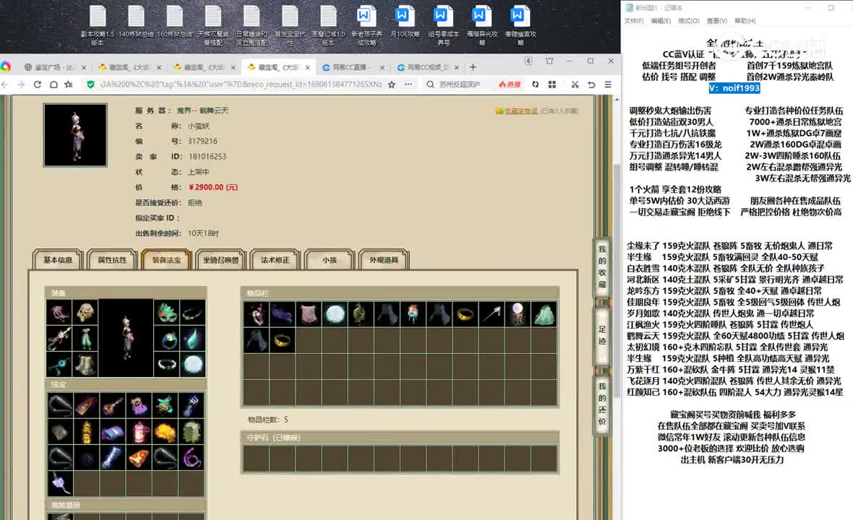Select the golden flame treasure icon
Image resolution: width=853 pixels, height=520 pixels.
(x=164, y=431)
